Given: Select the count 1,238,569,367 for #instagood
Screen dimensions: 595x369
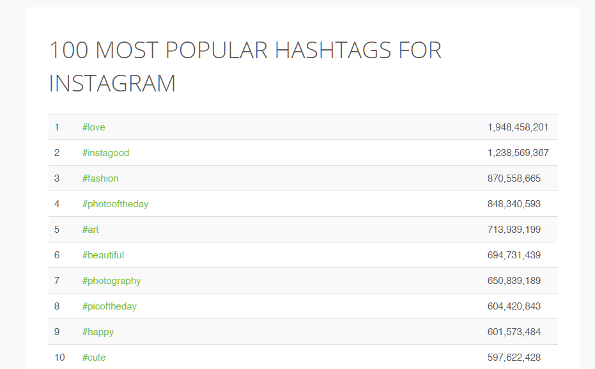Looking at the screenshot, I should click(518, 153).
